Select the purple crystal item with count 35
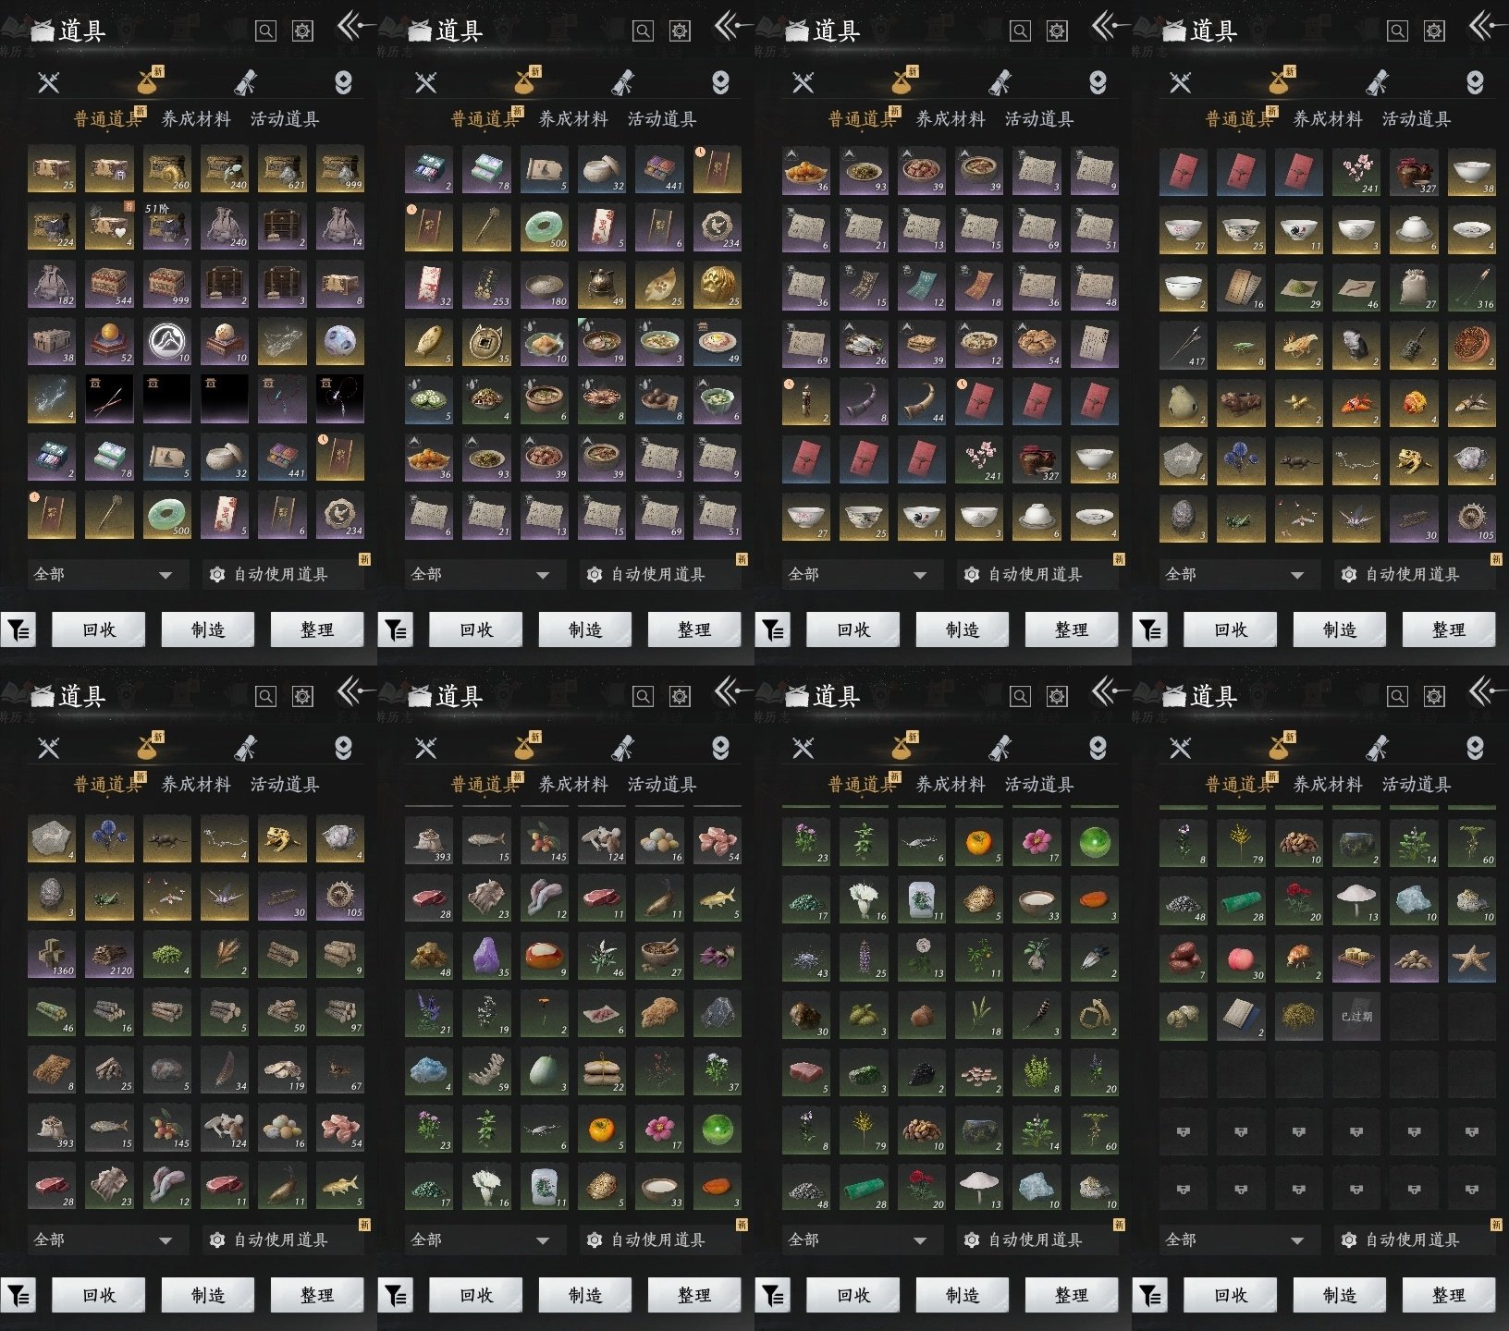Screen dimensions: 1509x1331 pyautogui.click(x=487, y=955)
